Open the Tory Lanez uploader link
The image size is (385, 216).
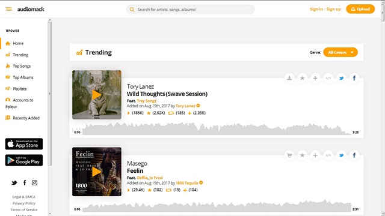coord(185,106)
